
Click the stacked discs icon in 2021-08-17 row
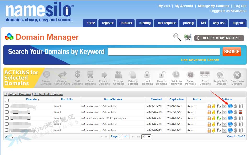point(241,118)
